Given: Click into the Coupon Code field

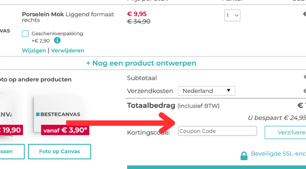Looking at the screenshot, I should [217, 131].
